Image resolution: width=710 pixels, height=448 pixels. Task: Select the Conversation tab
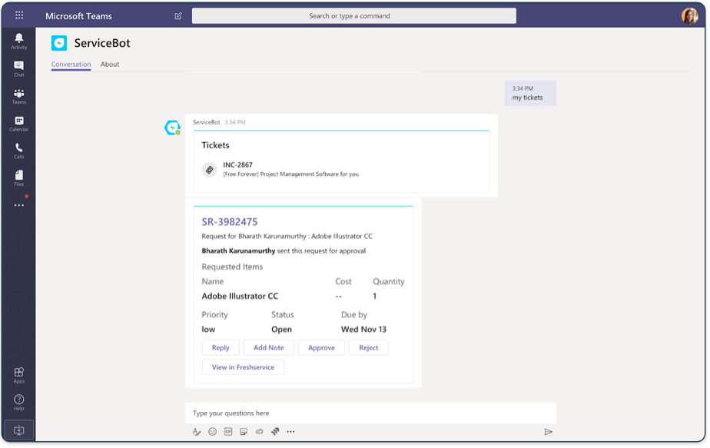tap(71, 65)
